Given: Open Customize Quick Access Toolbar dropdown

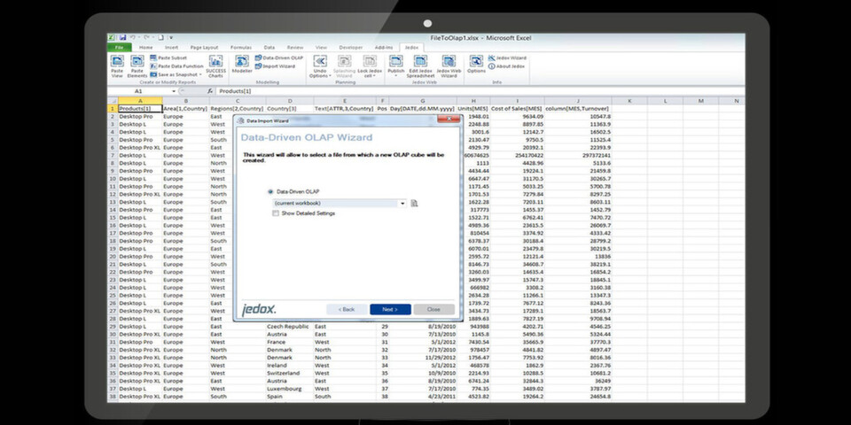Looking at the screenshot, I should (x=170, y=37).
